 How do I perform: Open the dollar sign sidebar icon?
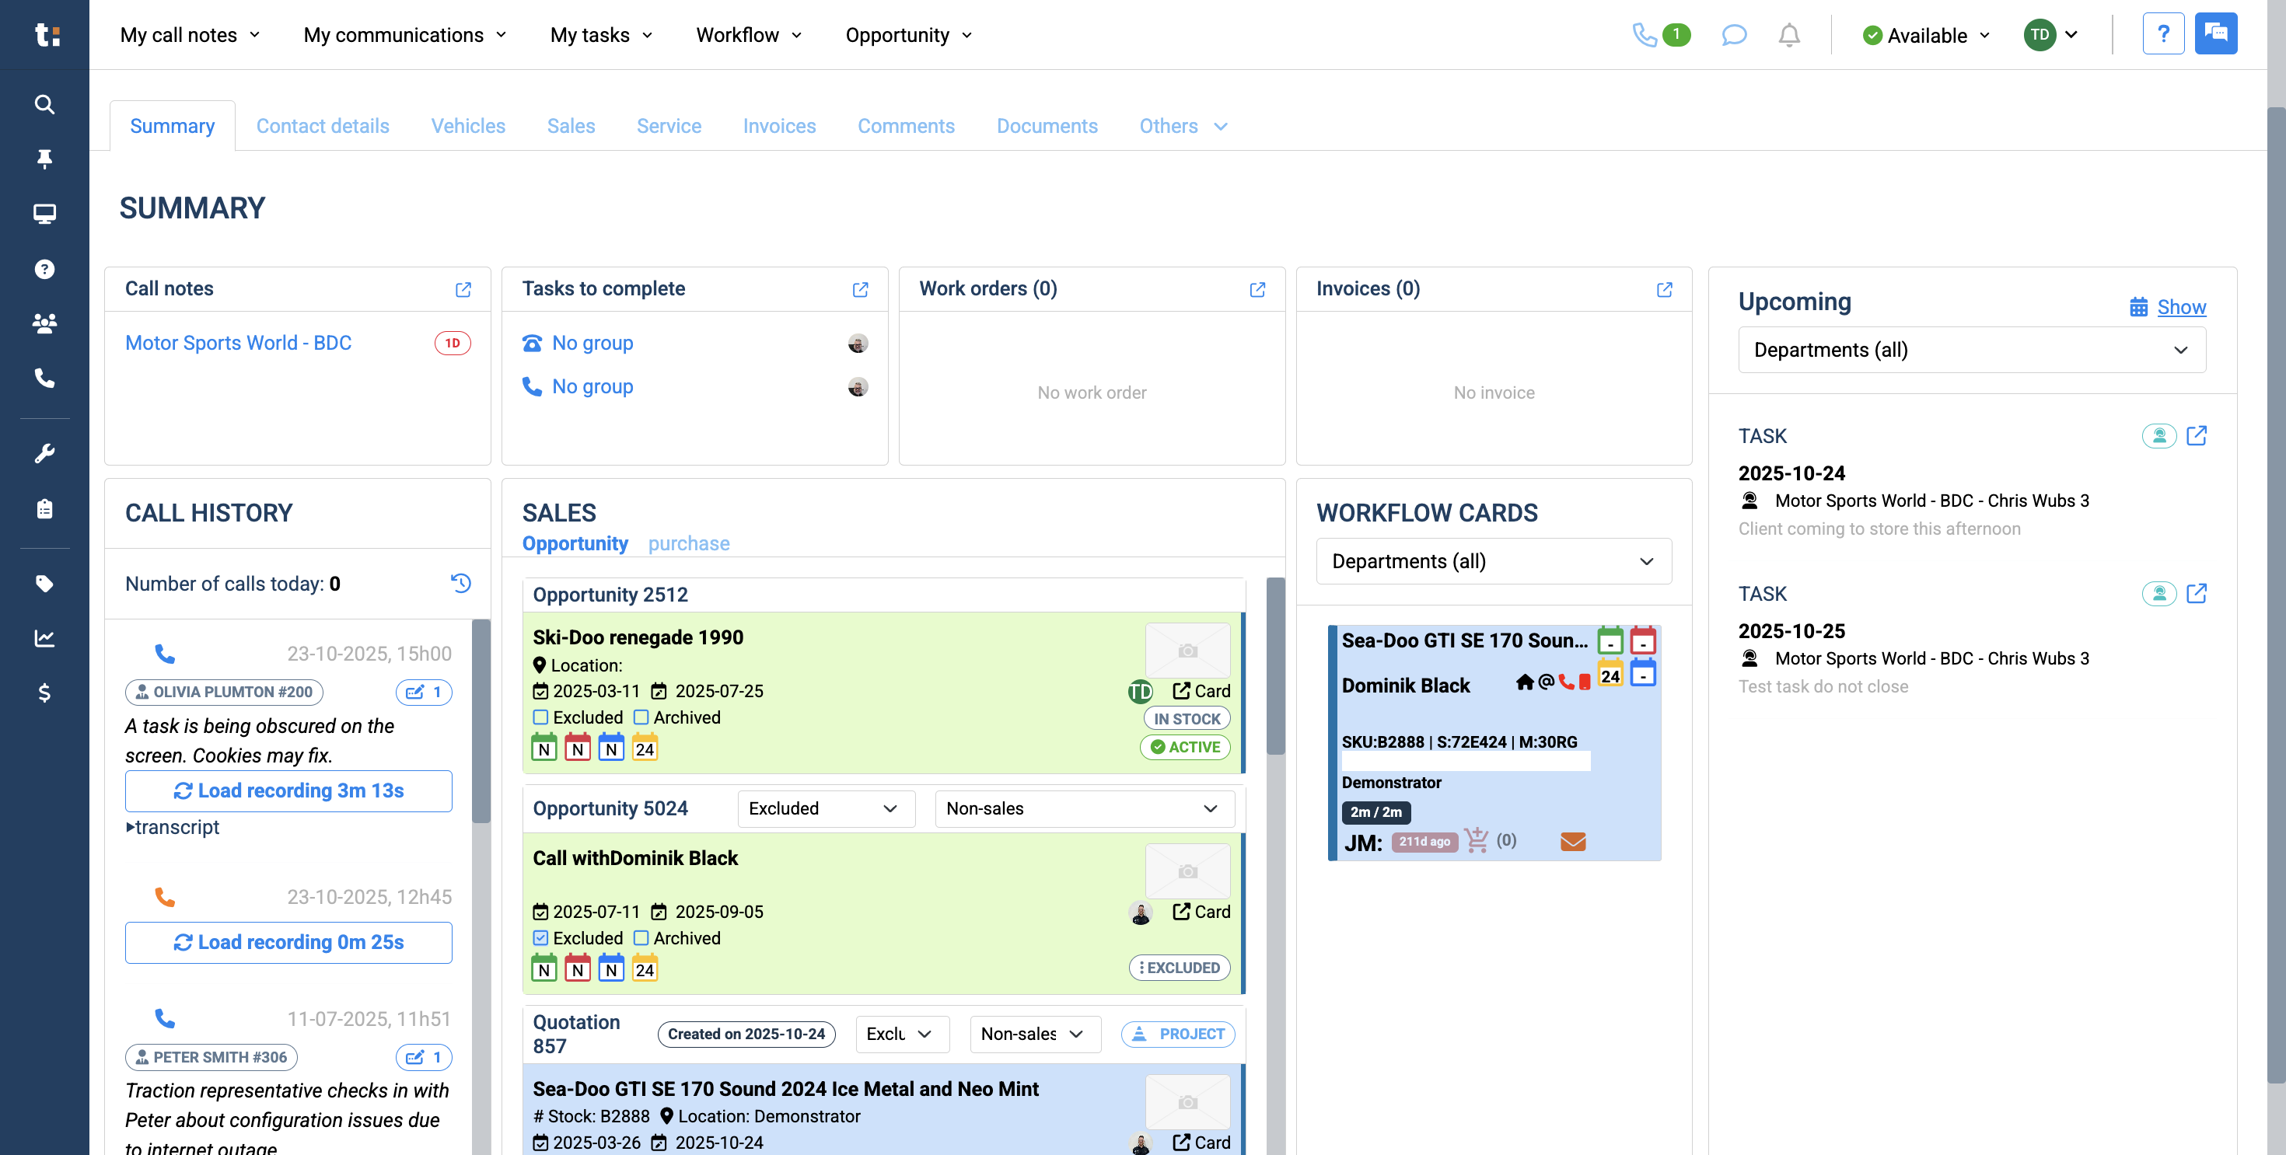[44, 693]
